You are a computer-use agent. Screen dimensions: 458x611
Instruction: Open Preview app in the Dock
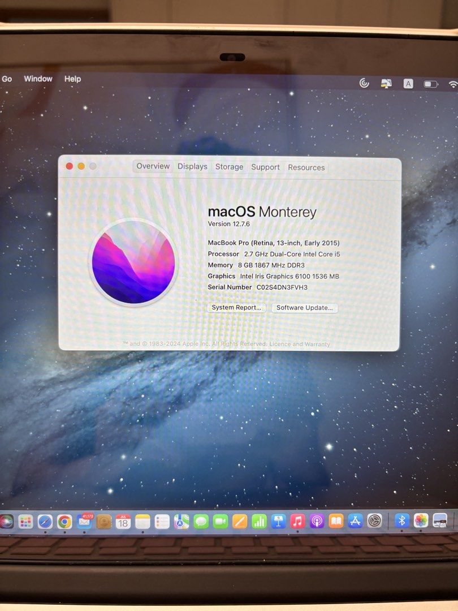(440, 520)
